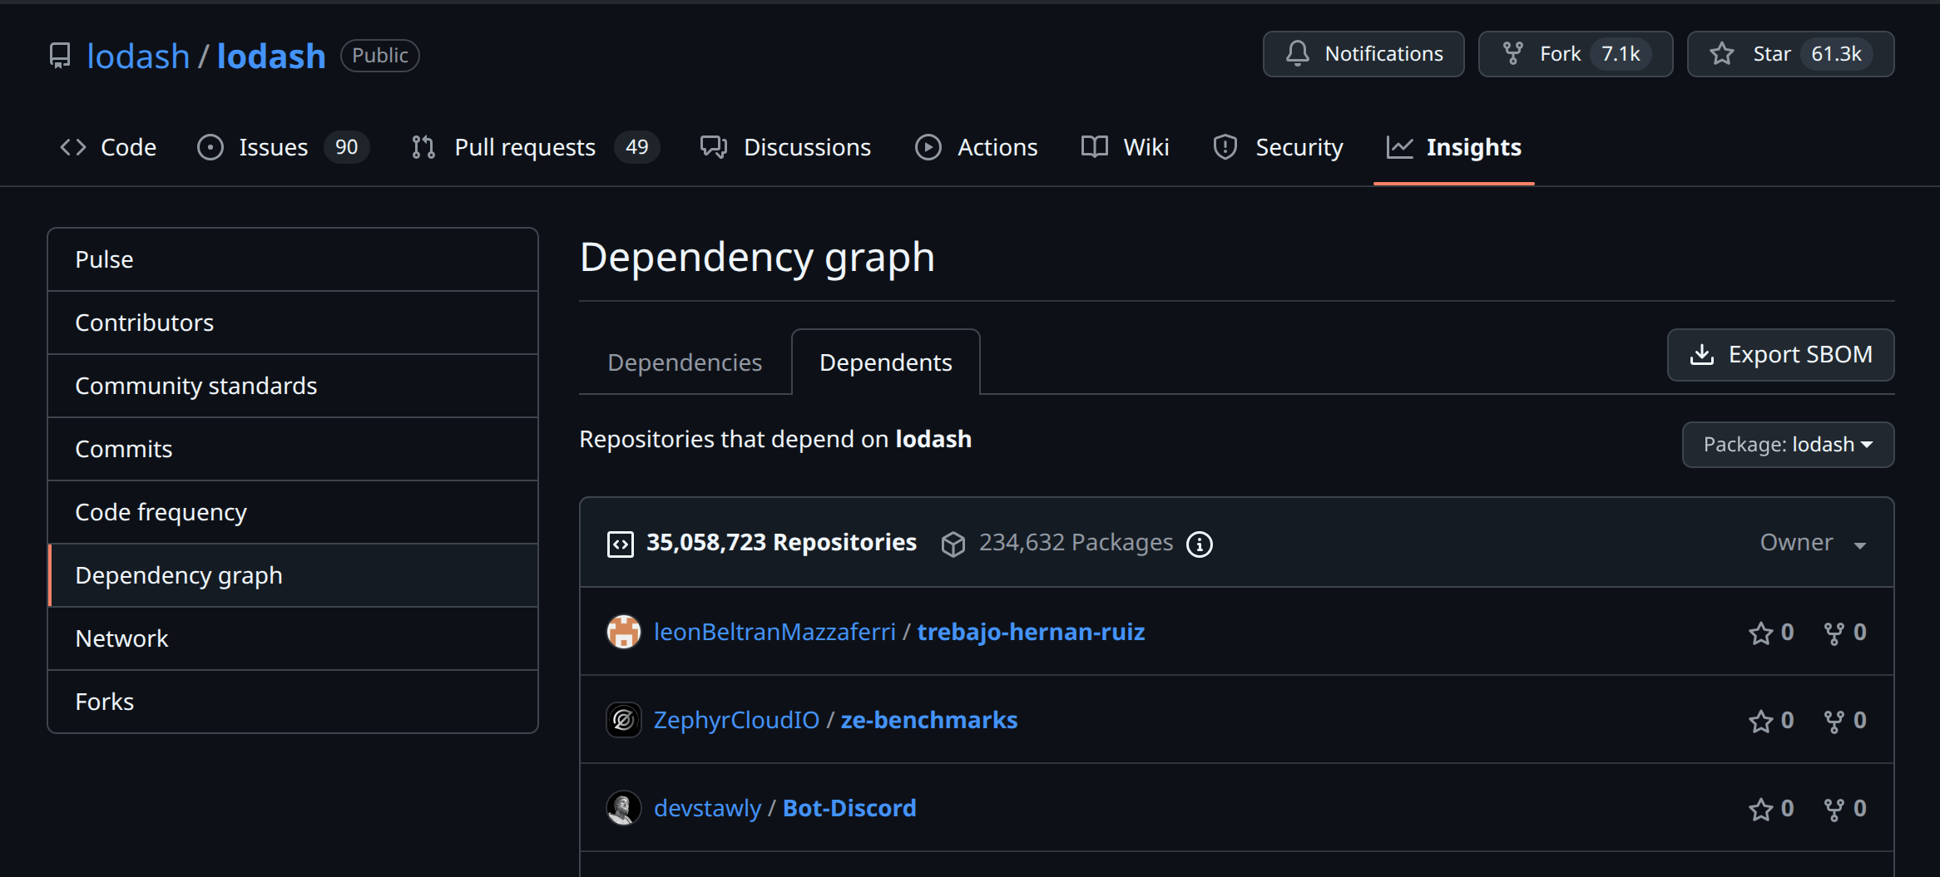Open the Package: lodash dropdown
This screenshot has height=877, width=1940.
coord(1788,445)
